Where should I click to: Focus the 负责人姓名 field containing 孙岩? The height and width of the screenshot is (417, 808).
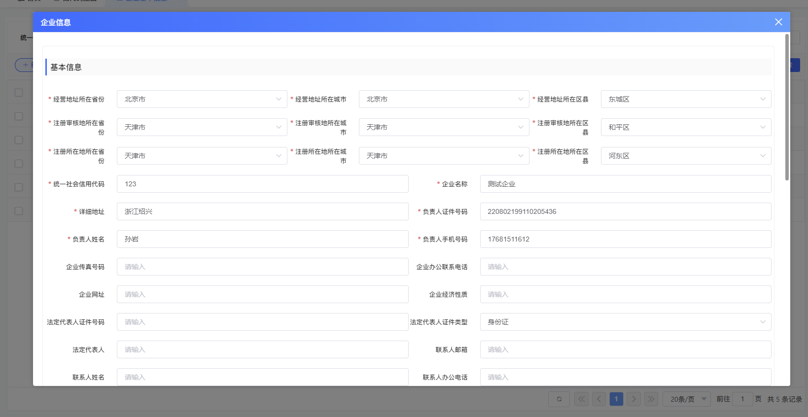(262, 239)
